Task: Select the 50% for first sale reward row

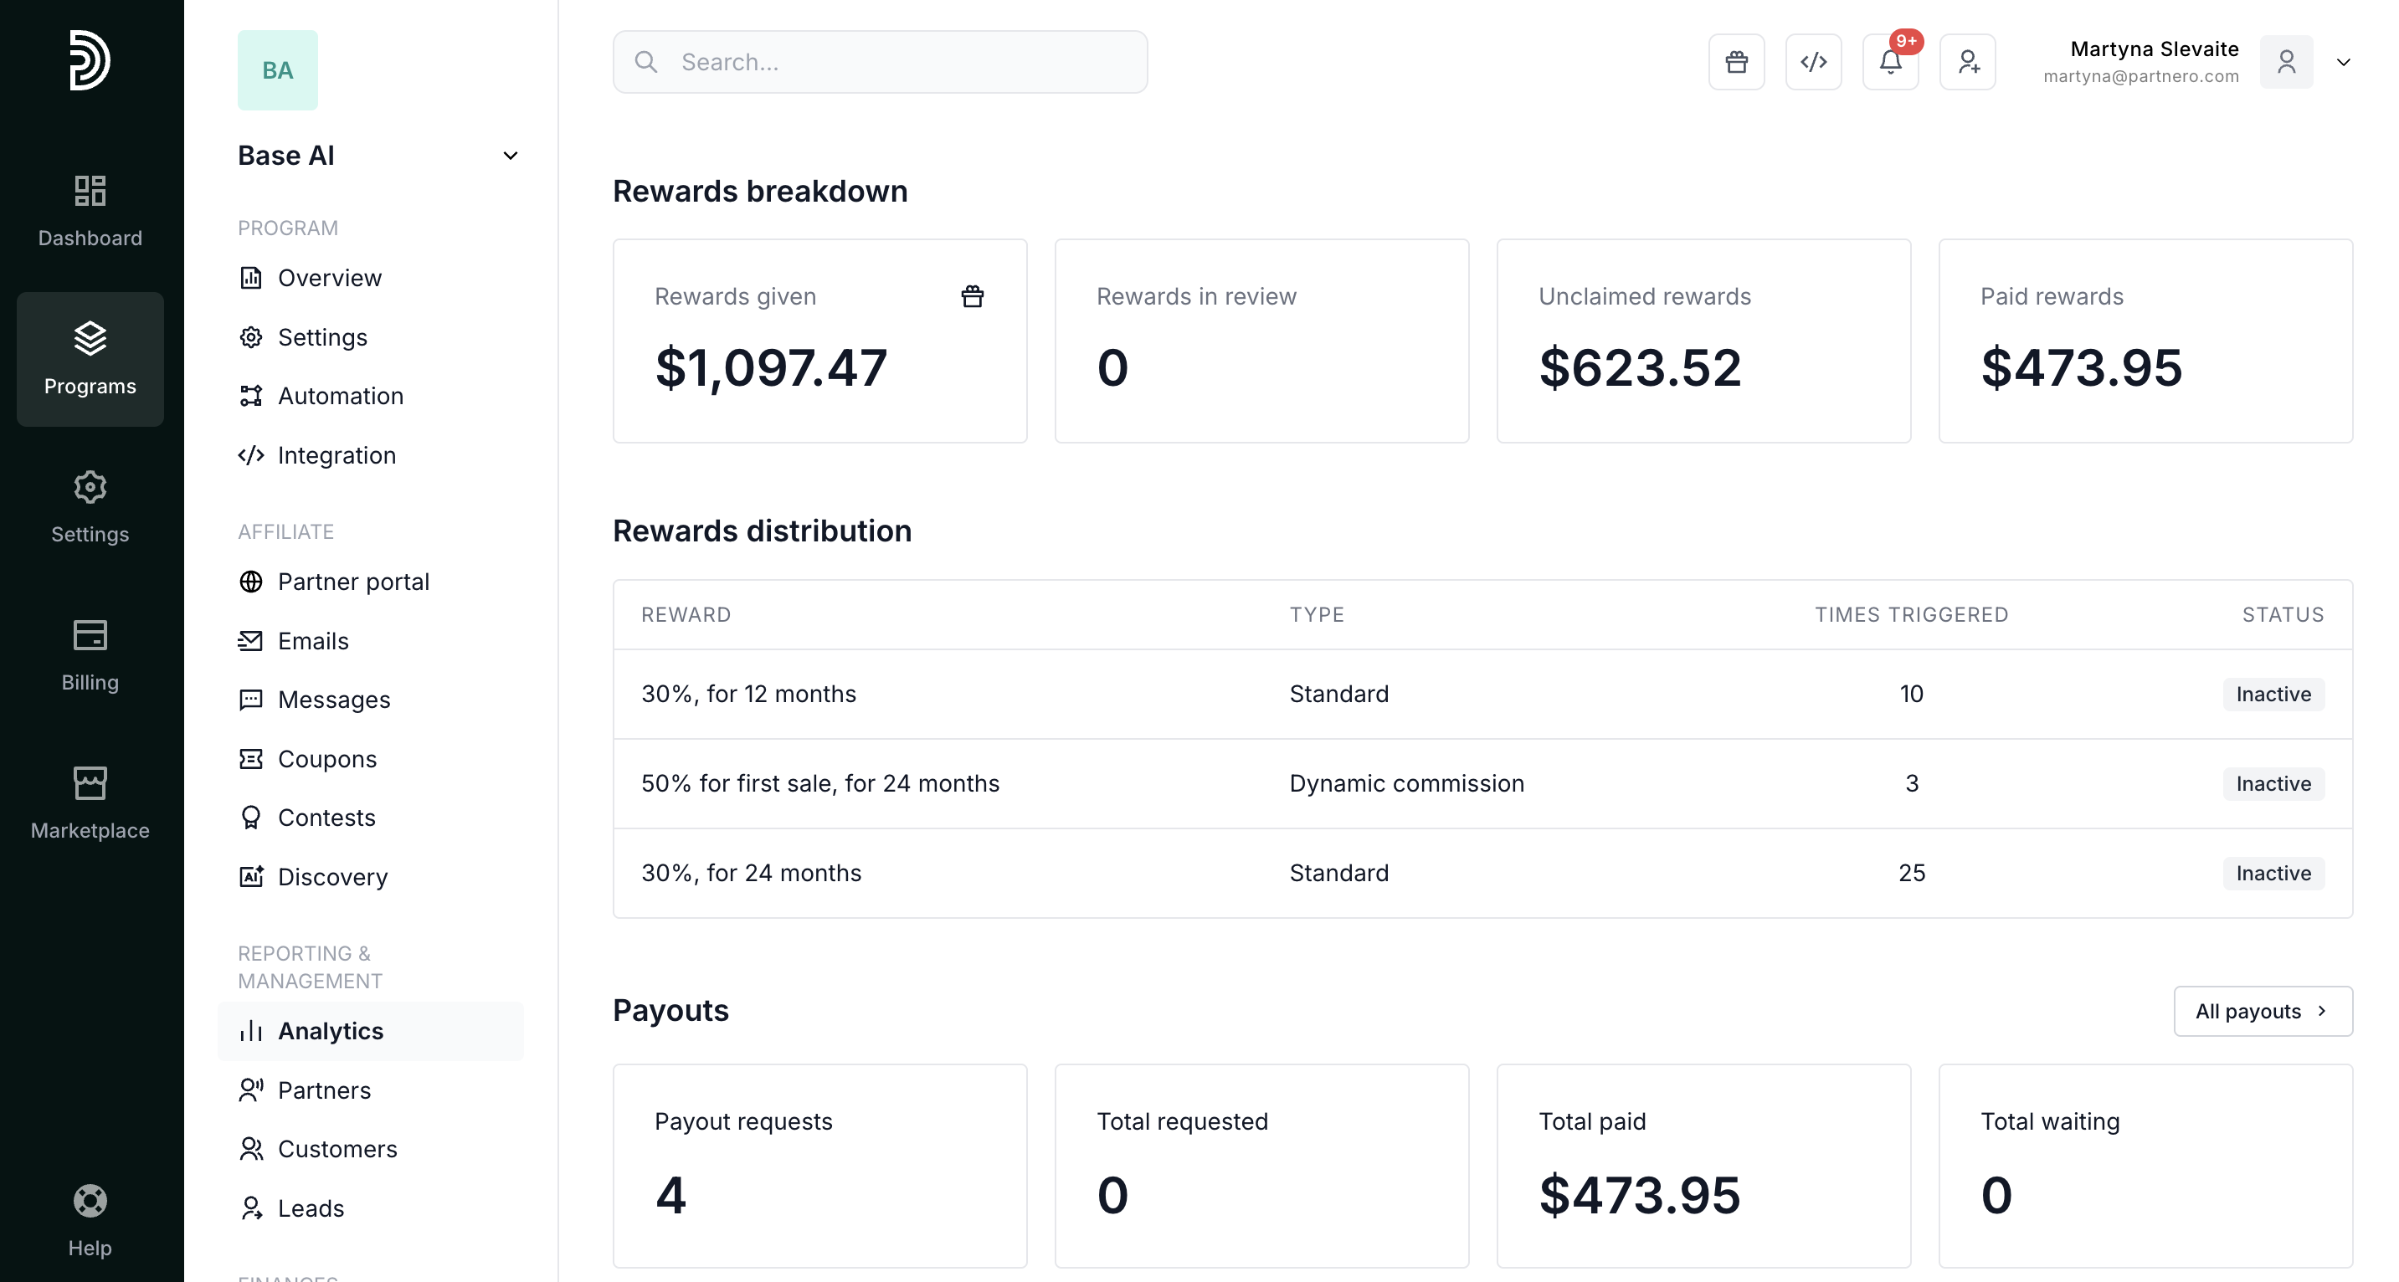Action: coord(819,783)
